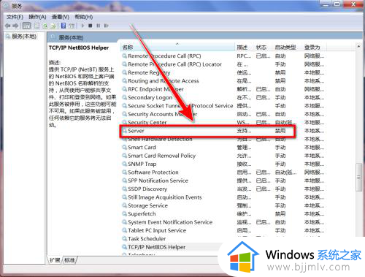Image resolution: width=365 pixels, height=277 pixels.
Task: Switch to the 标准 tab
Action: [x=70, y=260]
